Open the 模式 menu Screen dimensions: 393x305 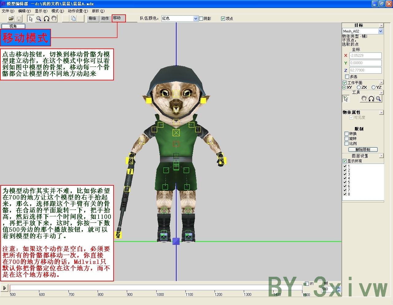coord(58,11)
